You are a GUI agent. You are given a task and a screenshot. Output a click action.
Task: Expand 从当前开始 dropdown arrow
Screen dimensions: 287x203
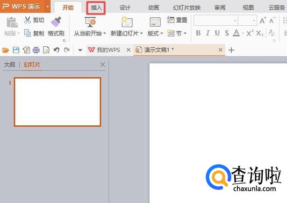(x=105, y=34)
